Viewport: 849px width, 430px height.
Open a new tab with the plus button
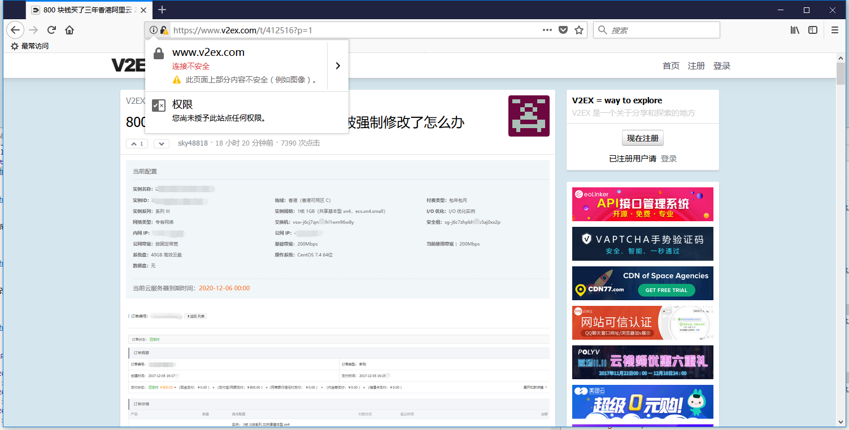(x=162, y=10)
